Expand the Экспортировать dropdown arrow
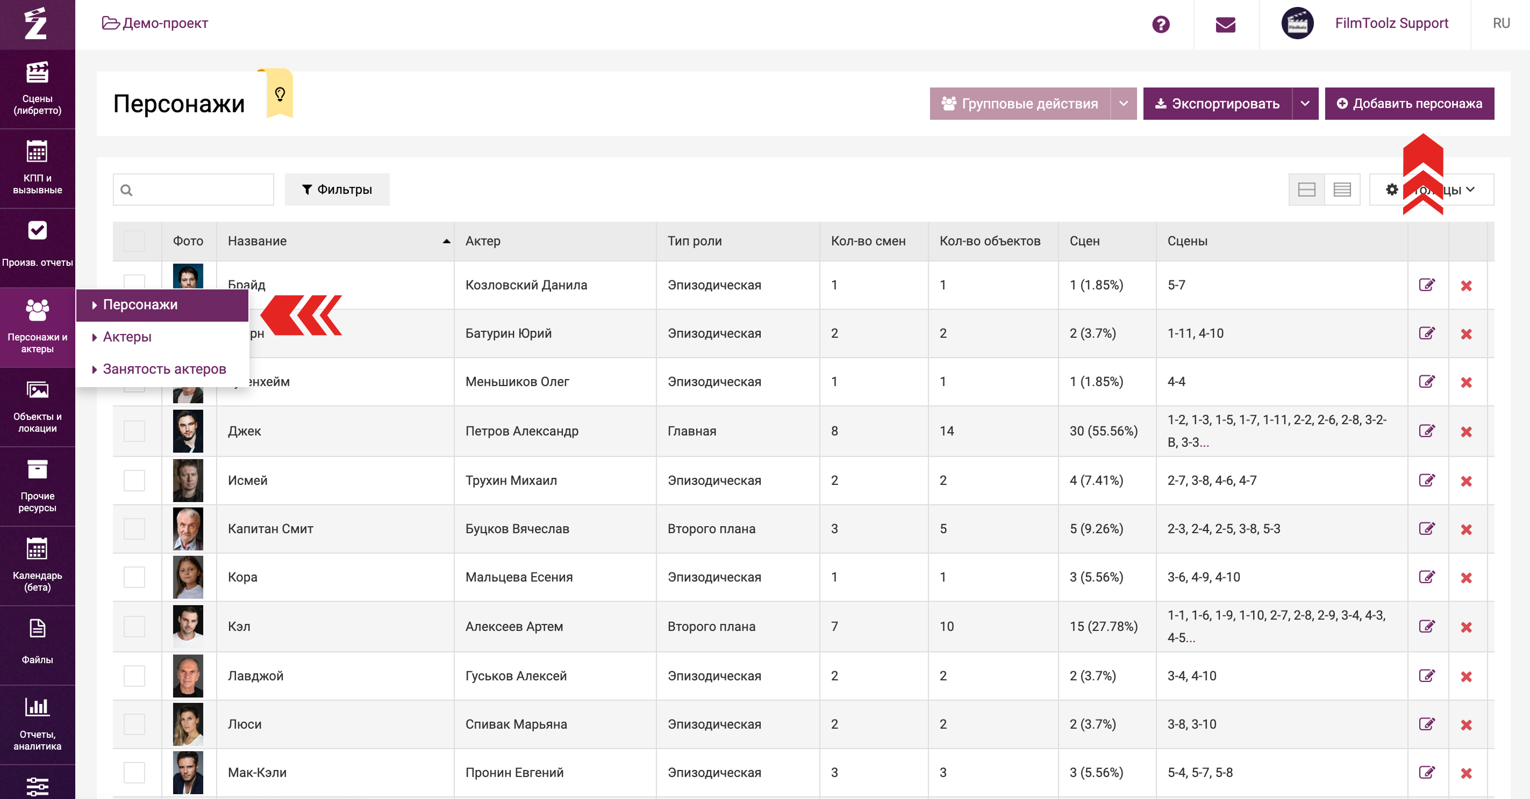The width and height of the screenshot is (1530, 799). 1304,104
